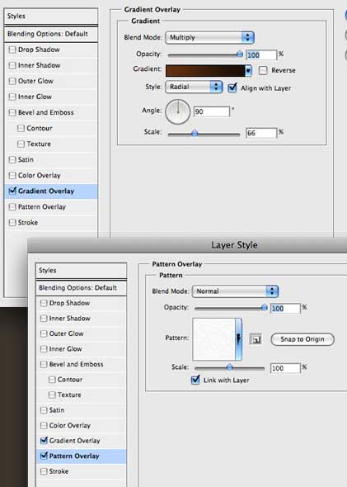Enable the Reverse checkbox
The height and width of the screenshot is (487, 347).
pyautogui.click(x=263, y=70)
